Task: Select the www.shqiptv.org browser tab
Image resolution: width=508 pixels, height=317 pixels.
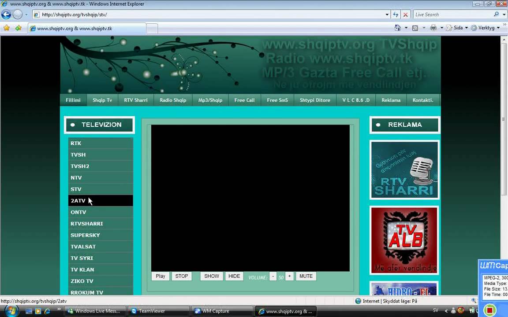Action: tap(87, 29)
